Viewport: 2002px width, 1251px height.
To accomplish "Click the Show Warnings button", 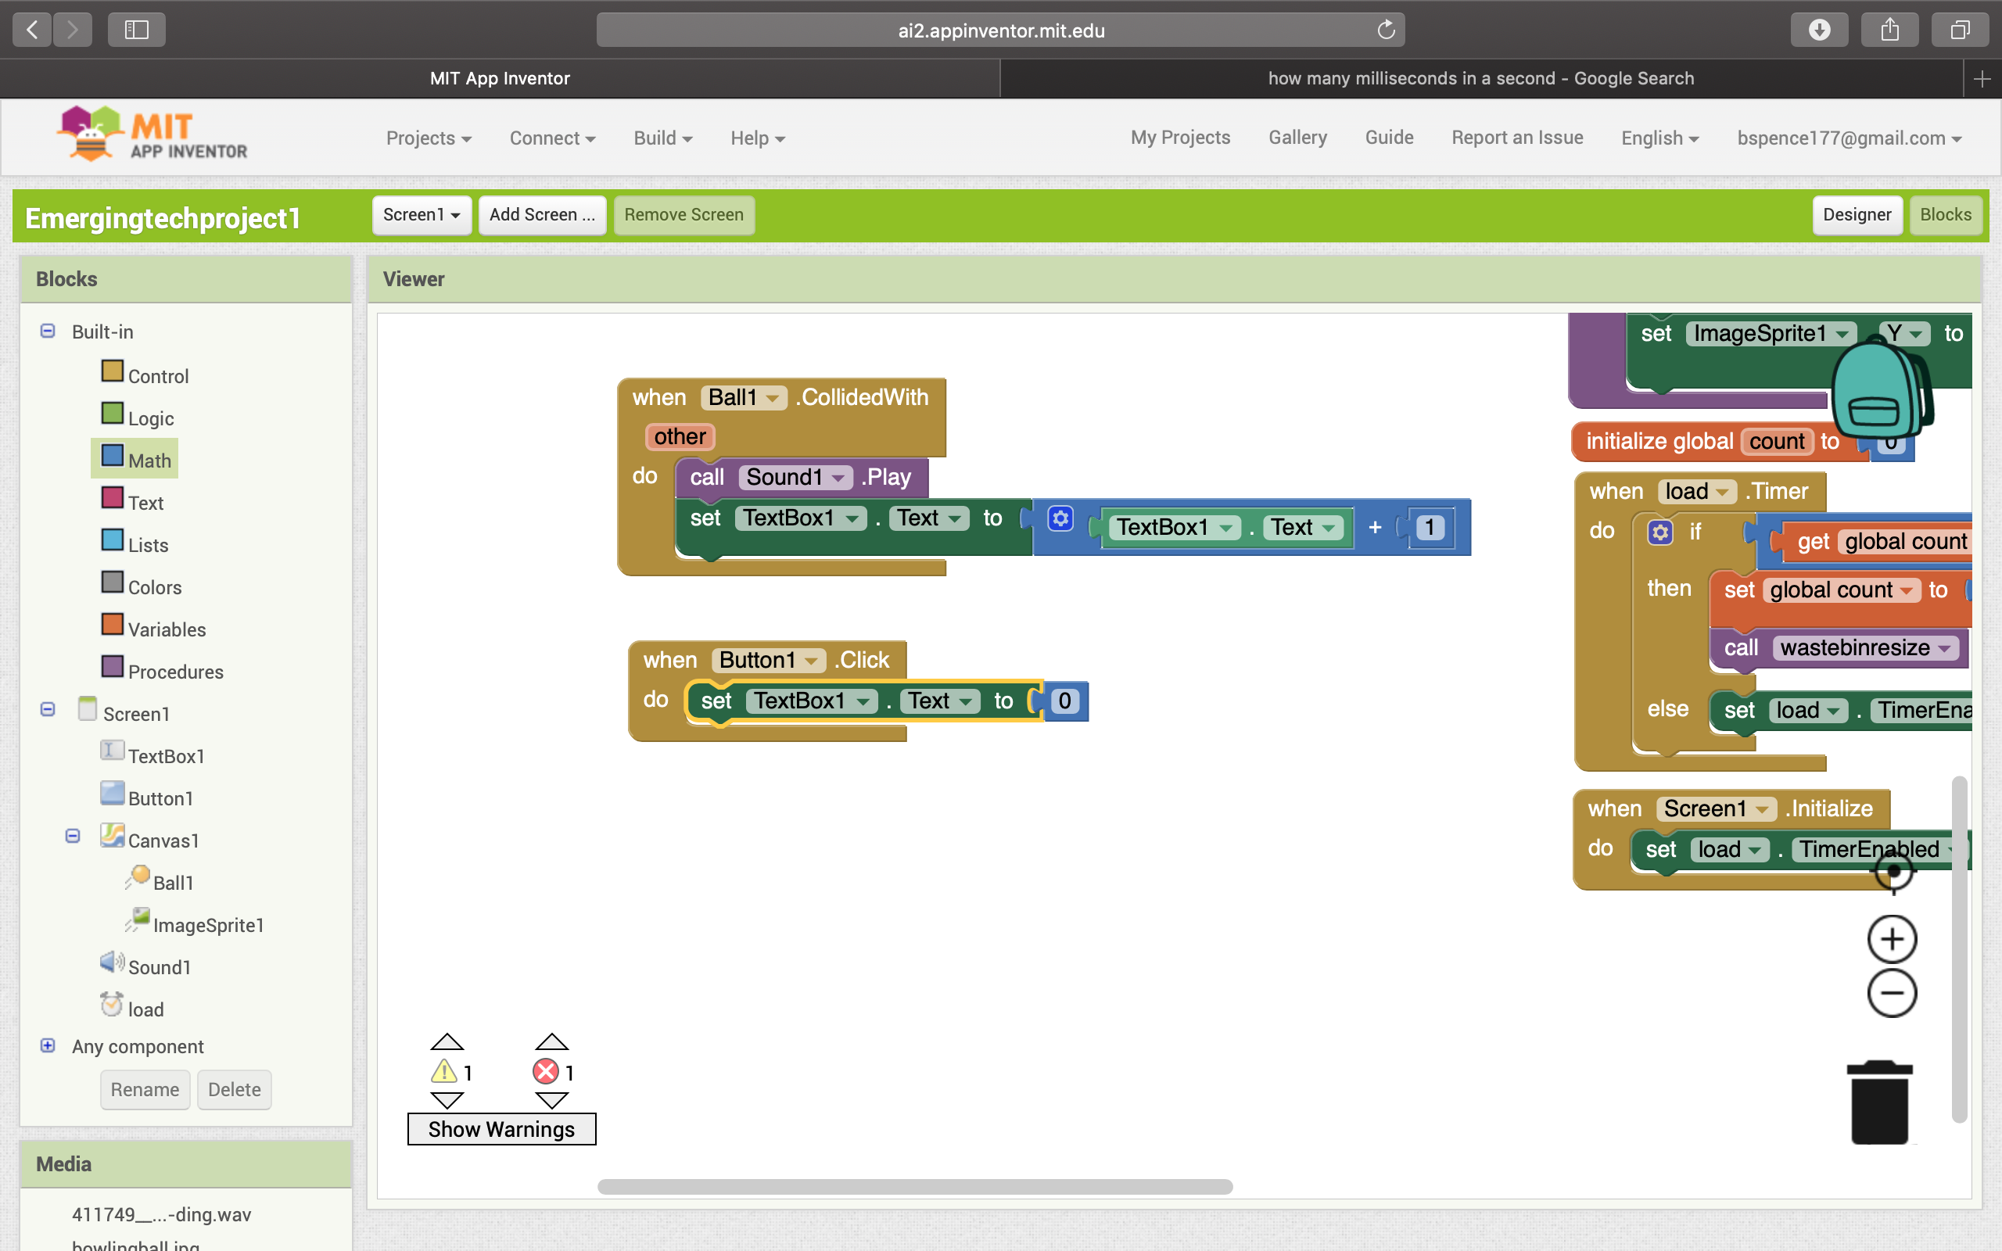I will click(x=501, y=1129).
